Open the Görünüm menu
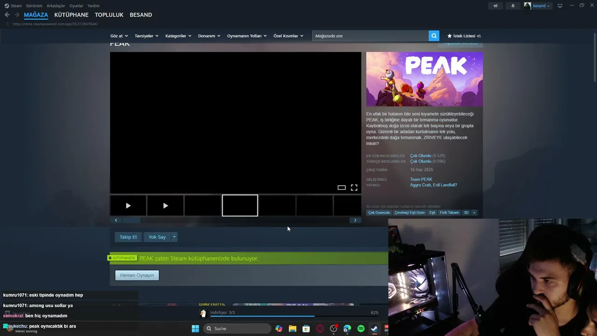The image size is (597, 336). pyautogui.click(x=34, y=6)
